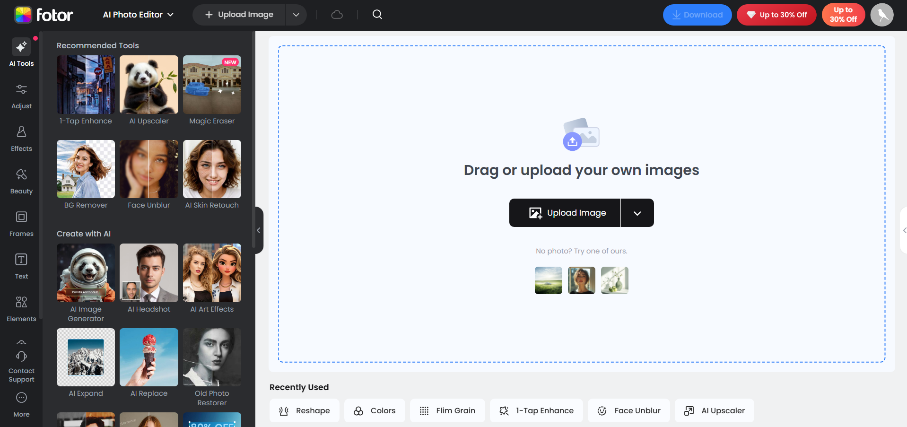Select recently used AI Upscaler chip

click(x=715, y=410)
